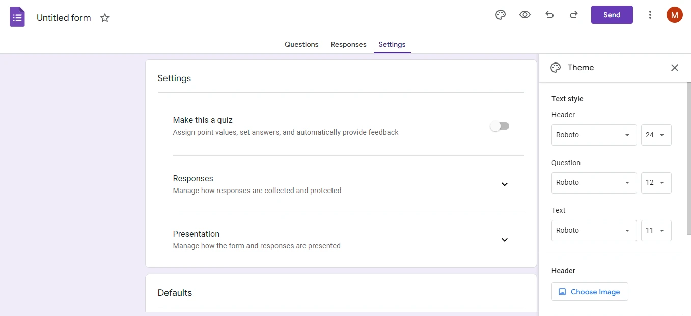The image size is (691, 316).
Task: Star the Untitled form
Action: [104, 18]
